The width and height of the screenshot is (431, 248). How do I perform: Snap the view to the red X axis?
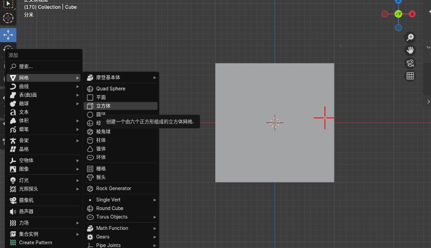(x=412, y=14)
